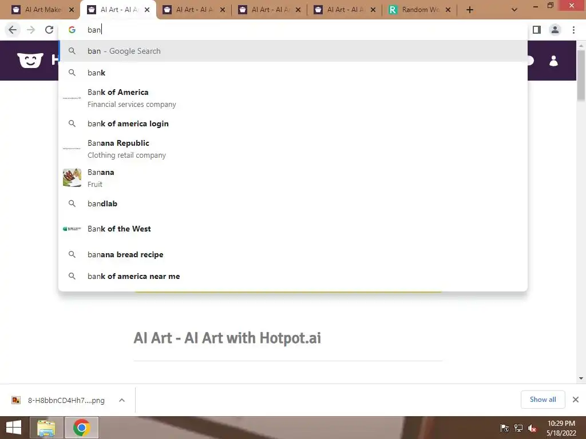586x439 pixels.
Task: Choose 'banana bread recipe' suggestion
Action: [293, 254]
